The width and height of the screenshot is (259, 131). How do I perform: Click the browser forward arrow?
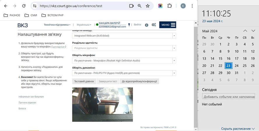(15, 6)
